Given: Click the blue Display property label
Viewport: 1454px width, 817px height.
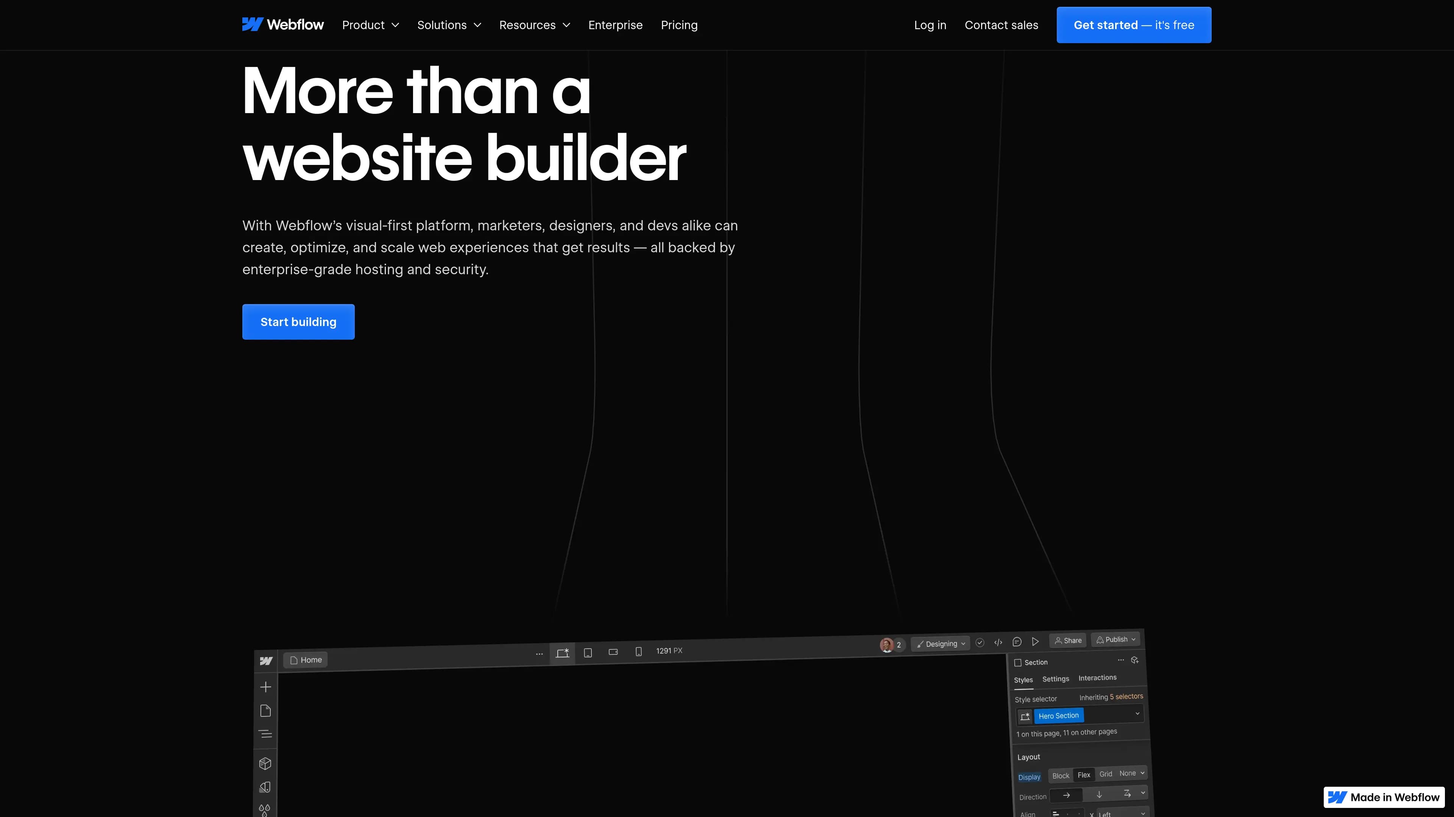Looking at the screenshot, I should pyautogui.click(x=1029, y=777).
